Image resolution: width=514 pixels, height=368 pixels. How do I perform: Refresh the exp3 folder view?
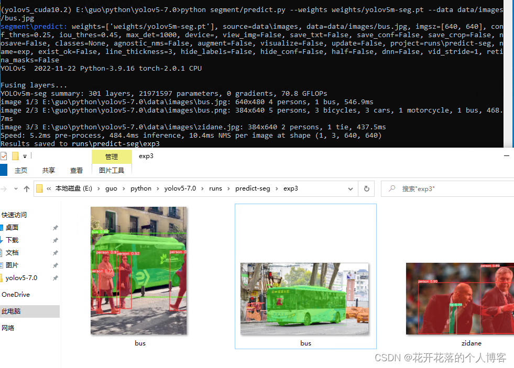367,189
